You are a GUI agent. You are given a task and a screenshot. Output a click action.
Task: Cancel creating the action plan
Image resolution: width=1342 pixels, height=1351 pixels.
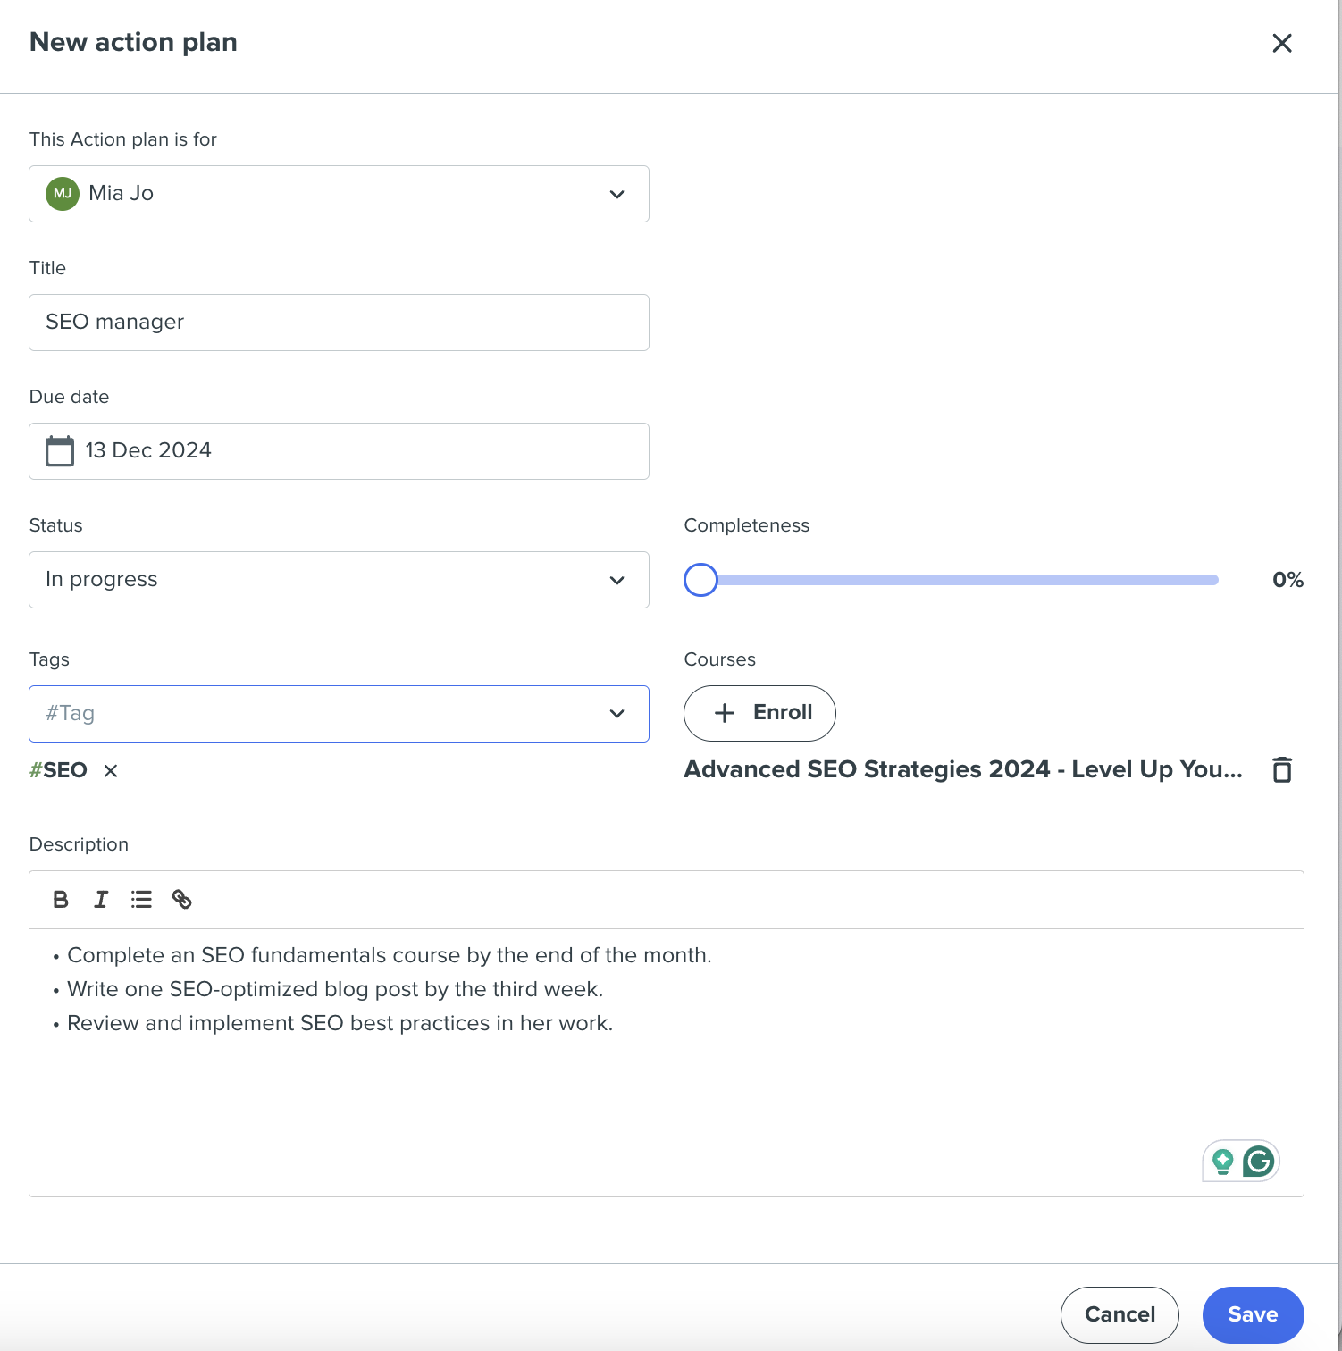coord(1120,1314)
